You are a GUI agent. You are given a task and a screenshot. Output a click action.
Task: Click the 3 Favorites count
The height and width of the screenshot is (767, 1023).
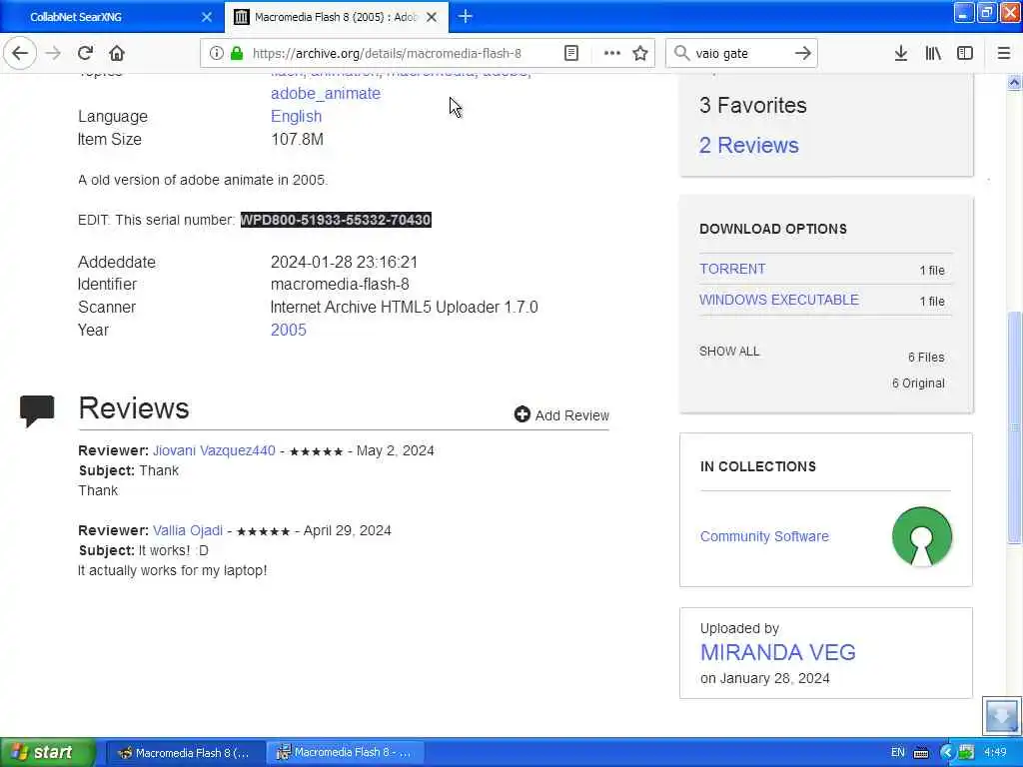(x=753, y=105)
